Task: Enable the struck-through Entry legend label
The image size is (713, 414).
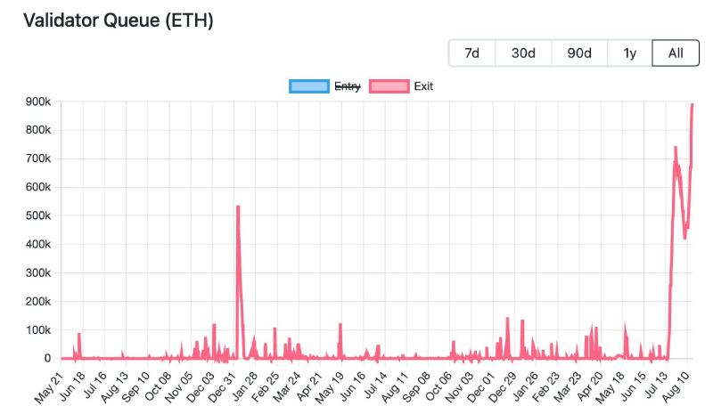Action: click(347, 86)
